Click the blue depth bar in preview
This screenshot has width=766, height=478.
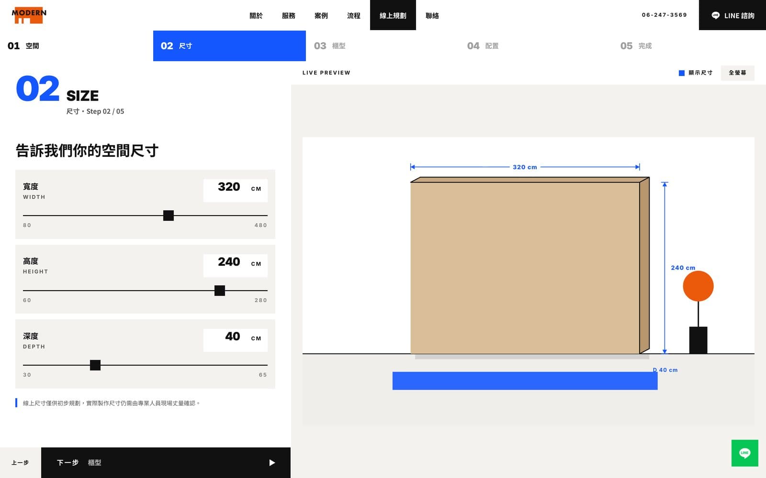click(525, 381)
